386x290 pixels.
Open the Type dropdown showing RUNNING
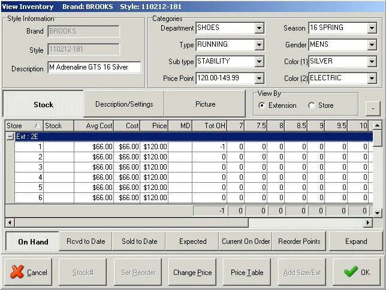259,45
